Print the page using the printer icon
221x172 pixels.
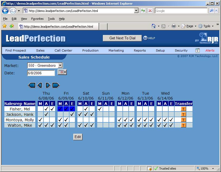coord(174,26)
